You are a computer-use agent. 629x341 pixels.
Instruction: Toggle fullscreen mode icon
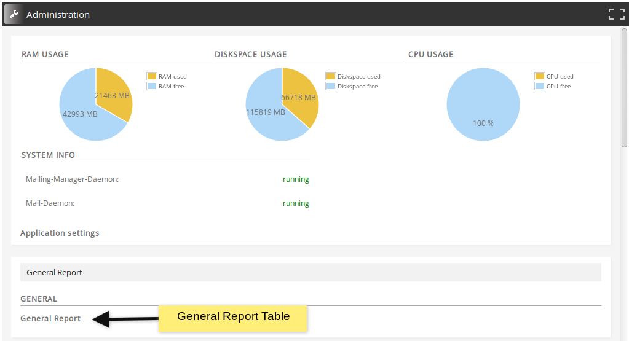coord(616,14)
